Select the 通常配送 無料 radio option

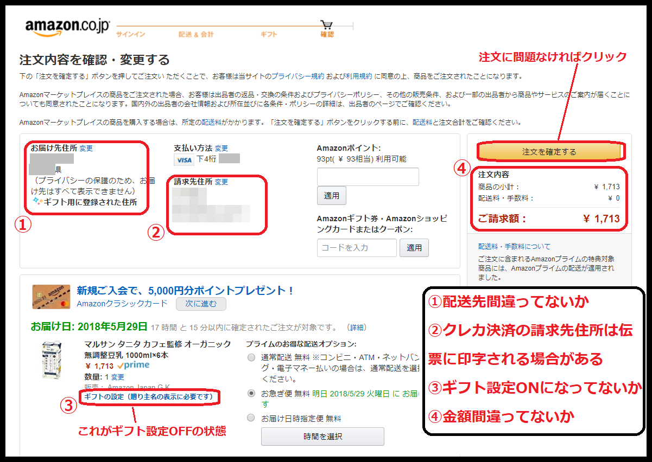251,357
